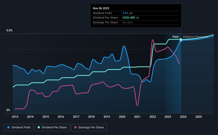Image resolution: width=218 pixels, height=135 pixels.
Task: Click the 2020 year tick label
Action: click(x=122, y=117)
